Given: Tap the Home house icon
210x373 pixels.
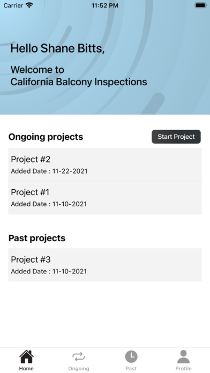Looking at the screenshot, I should point(26,356).
